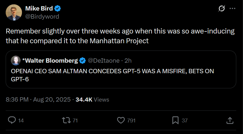Open the three-dot more options menu

pyautogui.click(x=232, y=9)
